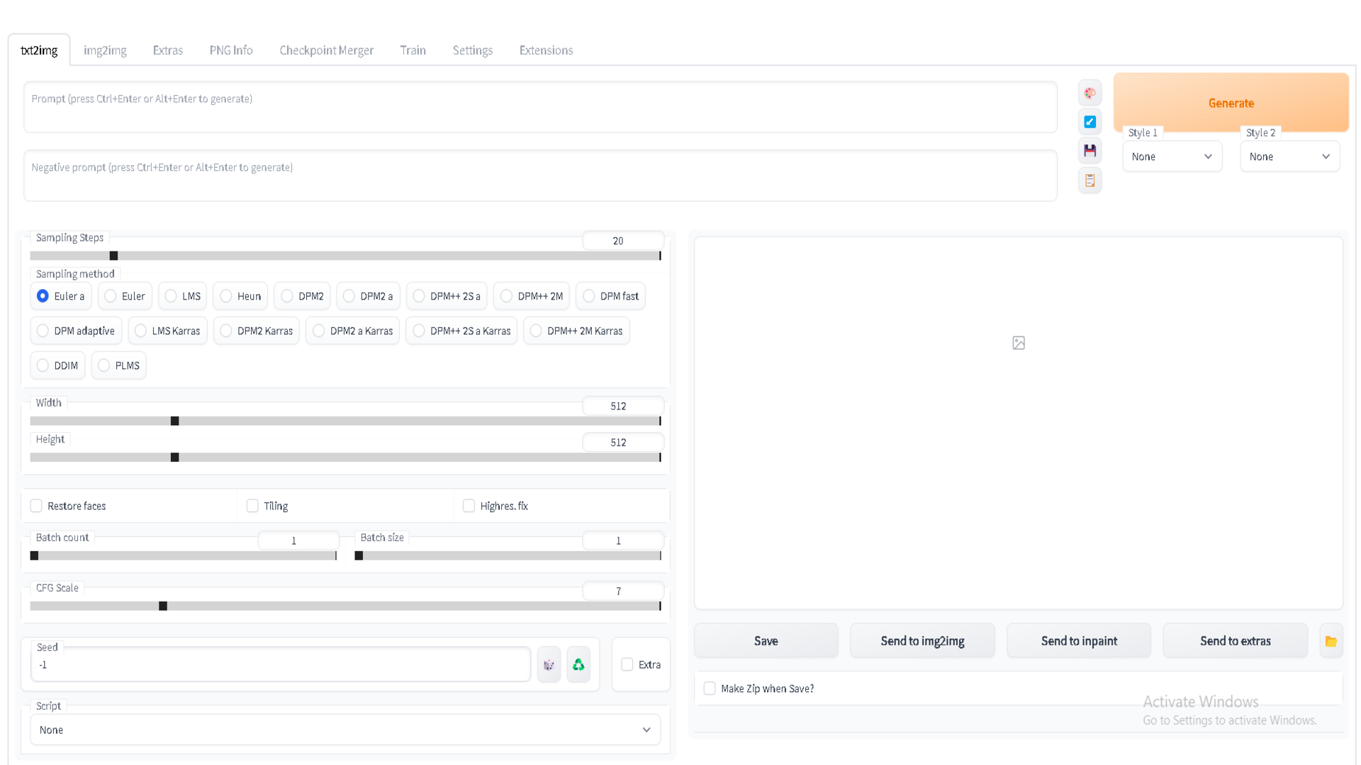Enable the Tiling checkbox
Image resolution: width=1361 pixels, height=765 pixels.
click(252, 506)
